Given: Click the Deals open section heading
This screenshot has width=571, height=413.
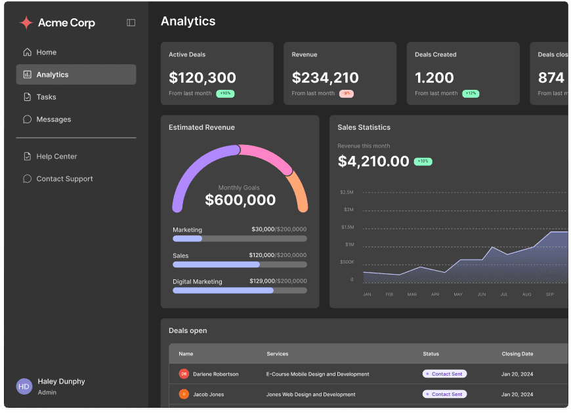Looking at the screenshot, I should [188, 330].
